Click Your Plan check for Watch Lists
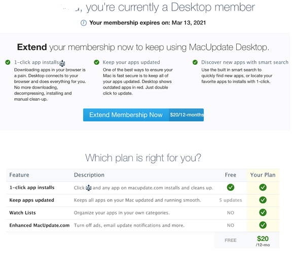Screen dimensions: 293x253 pos(263,213)
